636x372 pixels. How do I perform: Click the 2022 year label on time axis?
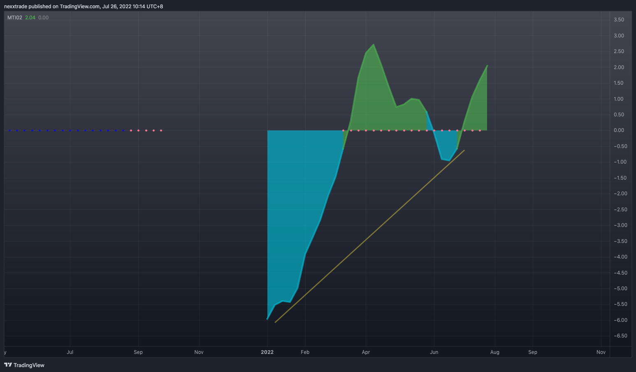pyautogui.click(x=267, y=352)
